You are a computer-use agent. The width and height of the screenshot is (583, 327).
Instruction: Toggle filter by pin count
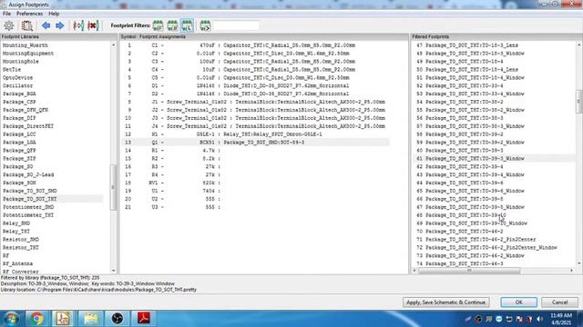(x=172, y=25)
